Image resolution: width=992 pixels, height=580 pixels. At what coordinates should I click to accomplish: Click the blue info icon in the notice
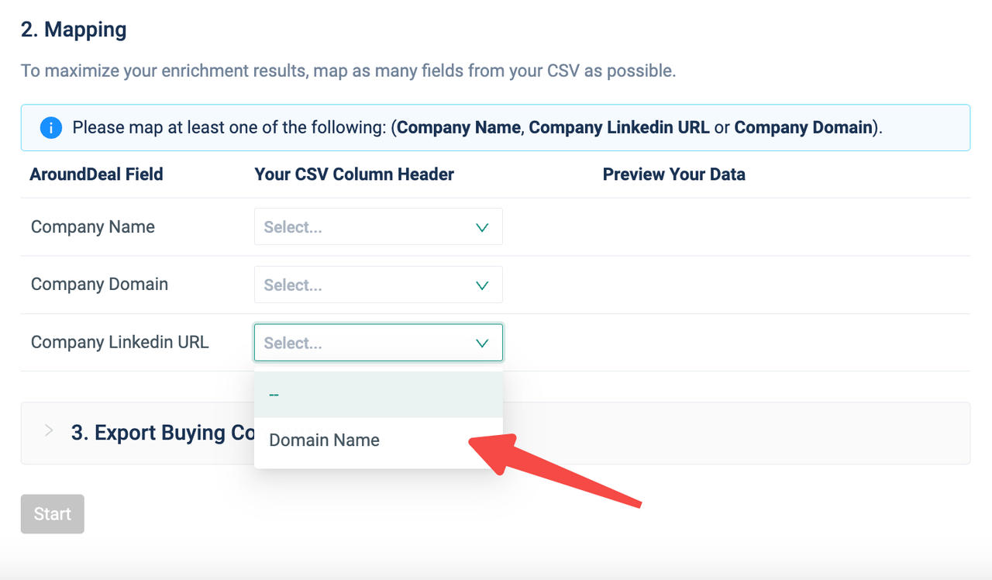51,127
